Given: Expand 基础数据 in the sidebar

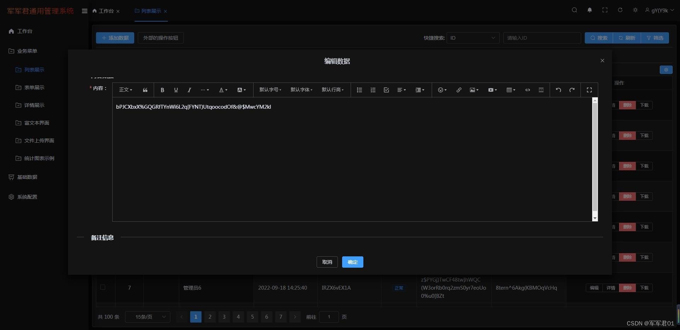Looking at the screenshot, I should (x=23, y=177).
